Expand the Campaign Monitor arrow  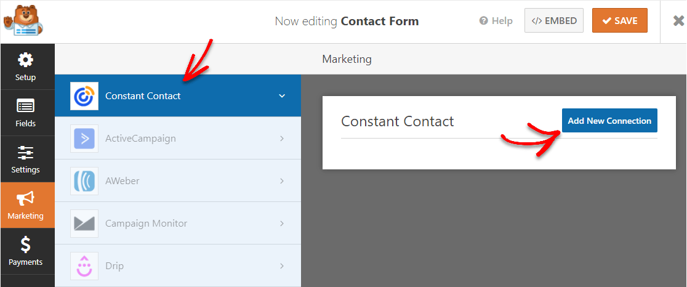click(282, 224)
